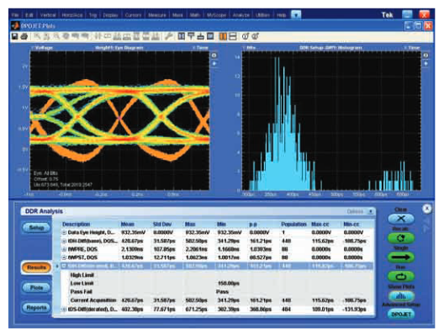Expand the tWPST, DQS result row

pyautogui.click(x=64, y=257)
